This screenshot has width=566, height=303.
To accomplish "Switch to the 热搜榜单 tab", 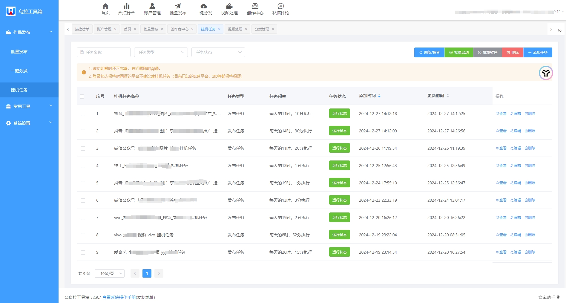I will pos(82,29).
